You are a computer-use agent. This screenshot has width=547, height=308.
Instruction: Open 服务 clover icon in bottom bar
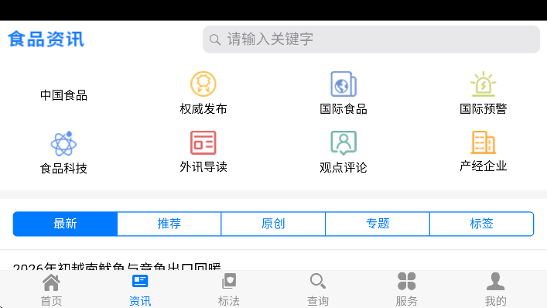(x=406, y=281)
